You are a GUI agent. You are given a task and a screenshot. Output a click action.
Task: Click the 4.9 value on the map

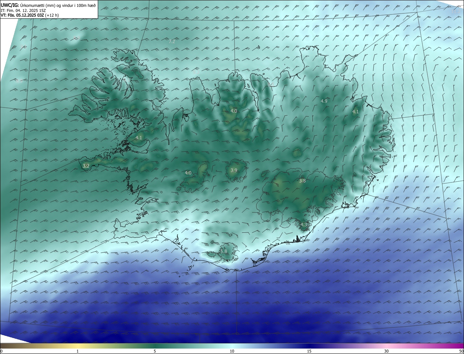324,101
